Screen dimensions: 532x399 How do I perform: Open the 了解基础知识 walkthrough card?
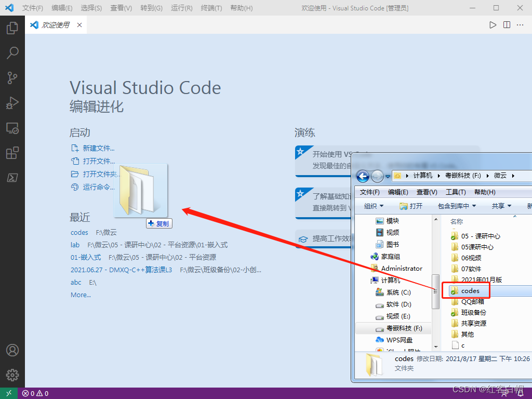[x=323, y=202]
